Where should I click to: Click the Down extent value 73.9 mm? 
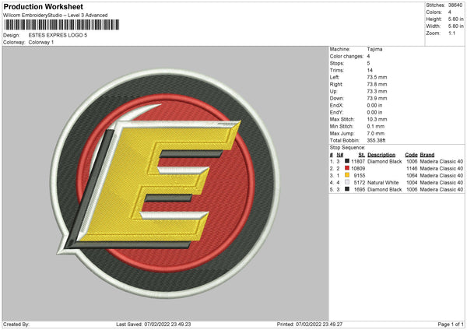coord(377,98)
